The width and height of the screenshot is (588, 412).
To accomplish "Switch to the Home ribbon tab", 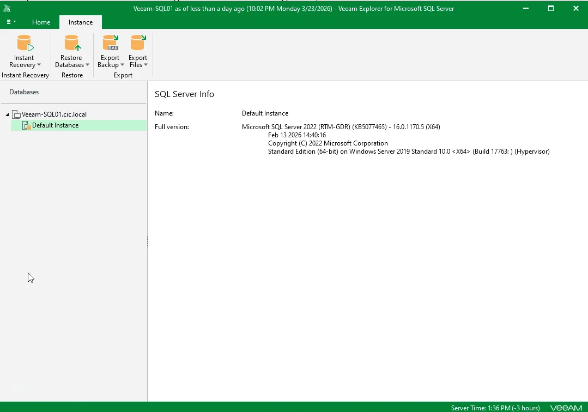I will (x=41, y=22).
